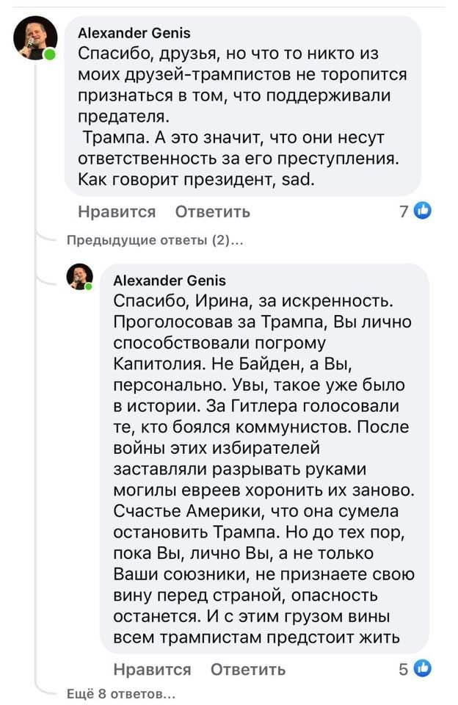Open Alexander Genis name on top comment
Viewport: 458px width, 705px height.
coord(134,32)
